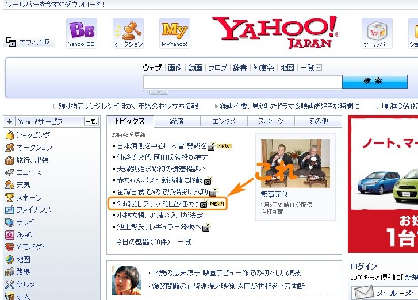Switch to the エンタメ tab
This screenshot has width=418, height=300.
click(x=224, y=121)
